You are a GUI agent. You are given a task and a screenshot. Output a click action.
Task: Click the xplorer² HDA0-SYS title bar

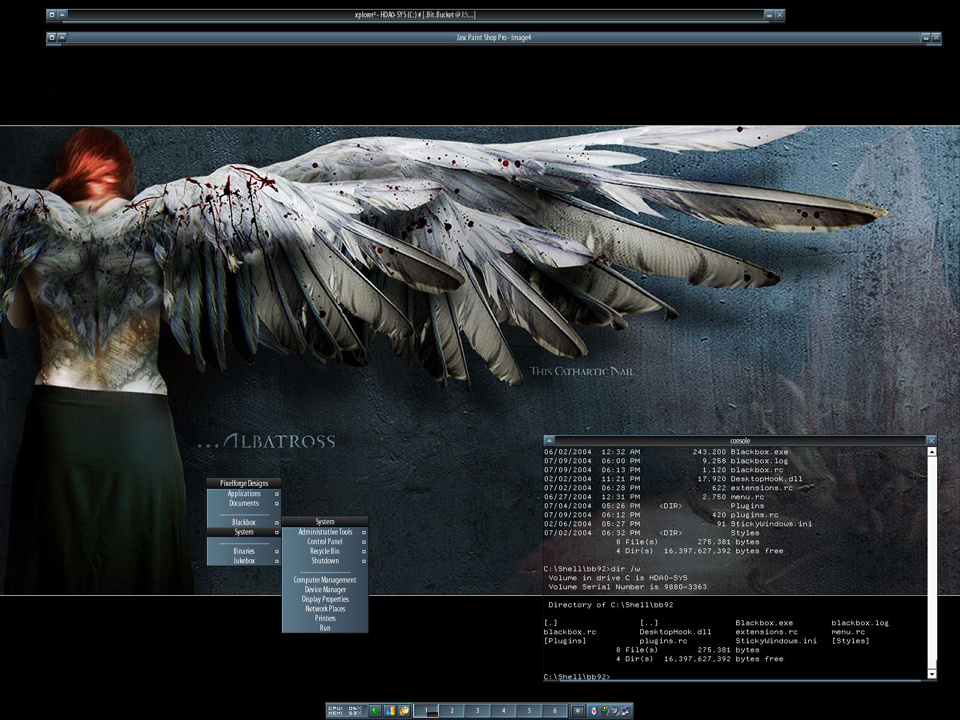[x=415, y=14]
